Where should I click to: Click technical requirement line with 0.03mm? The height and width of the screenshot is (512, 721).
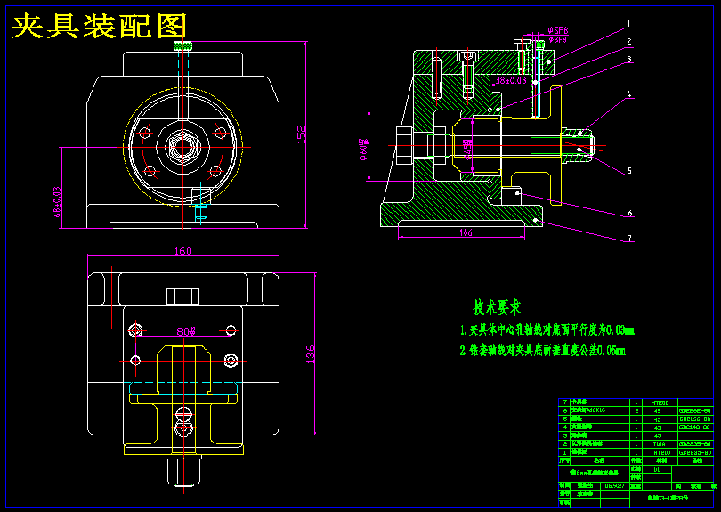pos(547,329)
